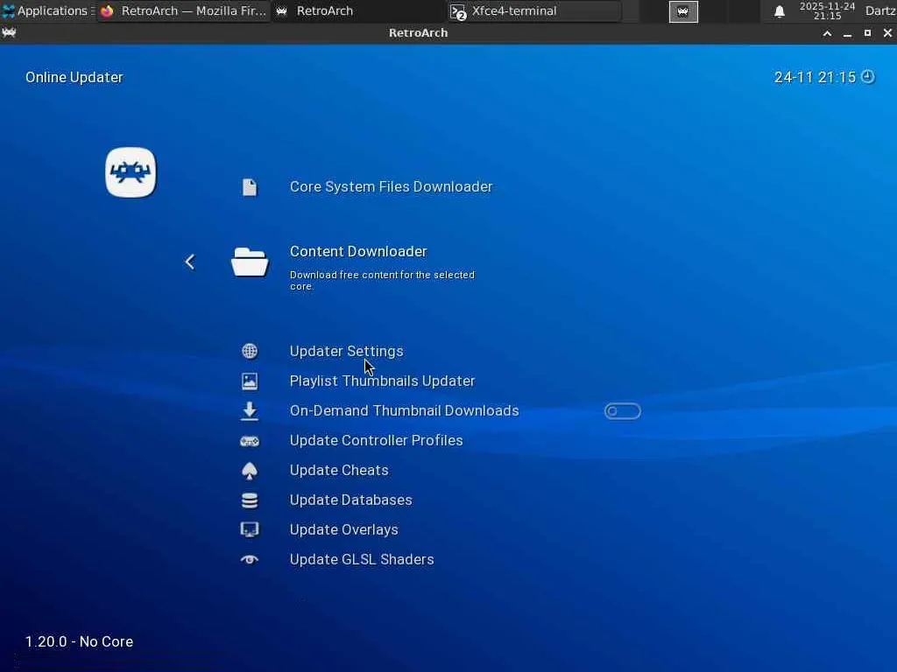Screen dimensions: 897x672
Task: Click the Core System Files Downloader document icon
Action: coord(250,187)
